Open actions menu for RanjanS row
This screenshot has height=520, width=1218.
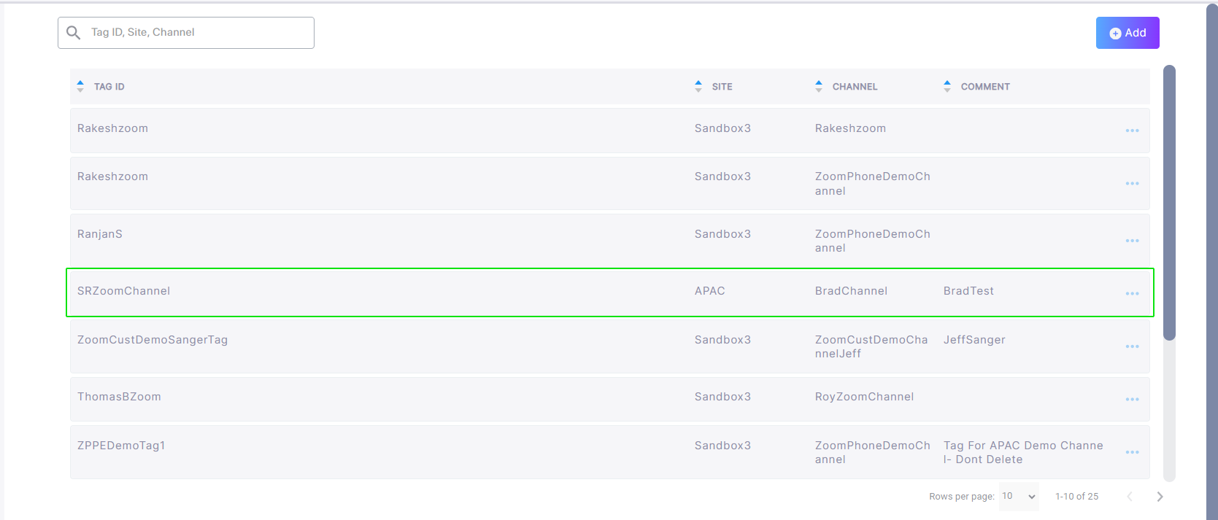[x=1132, y=241]
